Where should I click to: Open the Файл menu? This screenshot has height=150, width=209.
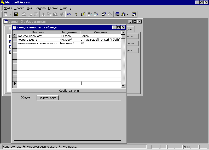[8, 8]
